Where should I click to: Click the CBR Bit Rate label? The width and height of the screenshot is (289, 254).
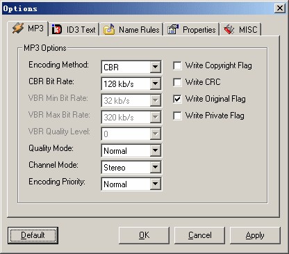click(51, 81)
